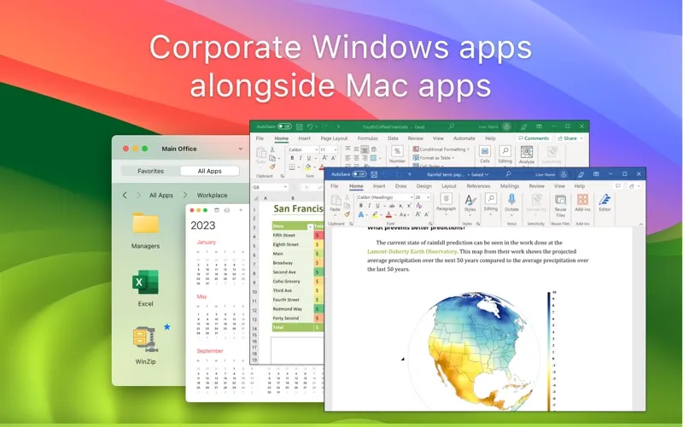
Task: Open font size 26 dropdown in Word
Action: [x=429, y=197]
